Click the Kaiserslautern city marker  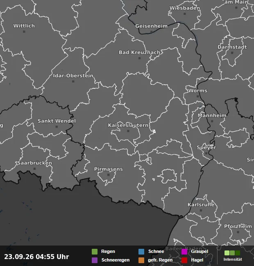[x=128, y=131]
